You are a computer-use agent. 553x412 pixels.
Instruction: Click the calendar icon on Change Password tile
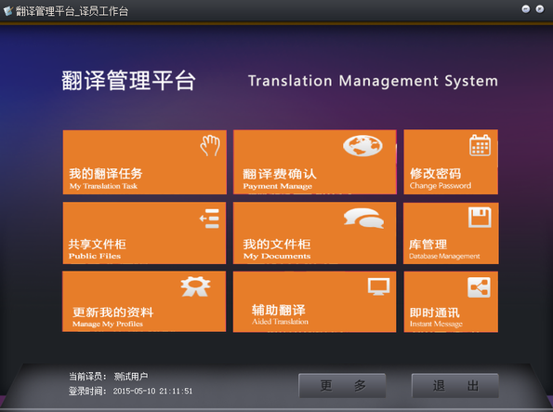pos(480,145)
